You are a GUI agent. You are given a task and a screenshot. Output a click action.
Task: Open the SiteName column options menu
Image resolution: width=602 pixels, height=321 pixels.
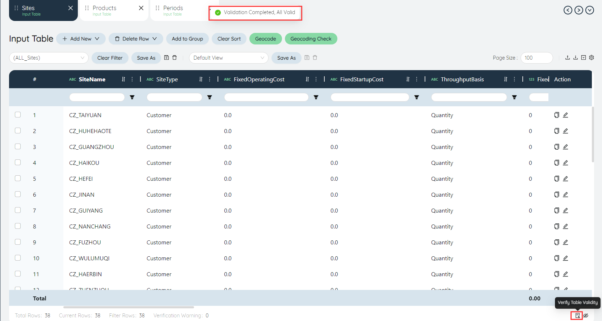tap(132, 79)
